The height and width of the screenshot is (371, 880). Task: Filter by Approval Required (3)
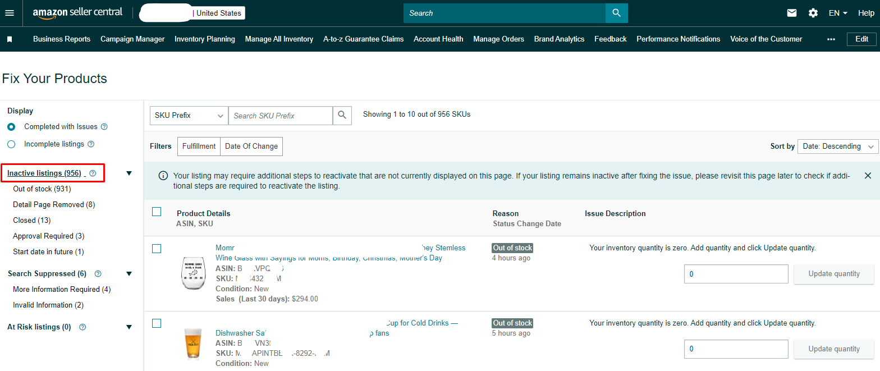(x=49, y=236)
